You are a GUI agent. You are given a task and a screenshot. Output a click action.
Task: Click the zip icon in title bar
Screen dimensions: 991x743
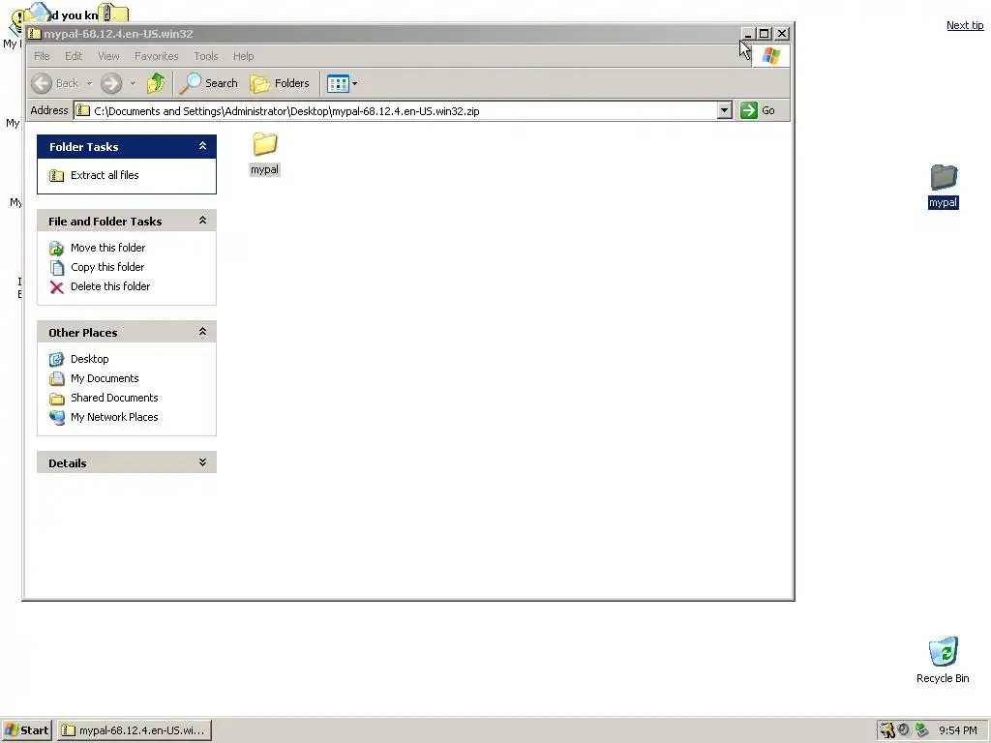click(35, 34)
